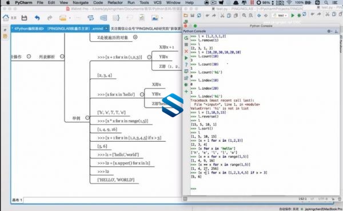Image resolution: width=343 pixels, height=211 pixels.
Task: Collapse the 列表解析 node in the mind map
Action: tap(62, 57)
